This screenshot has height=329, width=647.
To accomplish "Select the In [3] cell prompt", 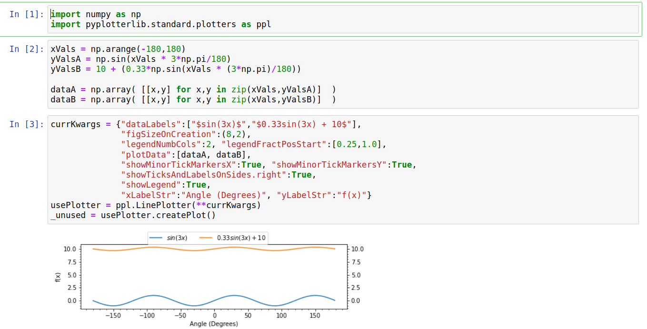I will 27,124.
